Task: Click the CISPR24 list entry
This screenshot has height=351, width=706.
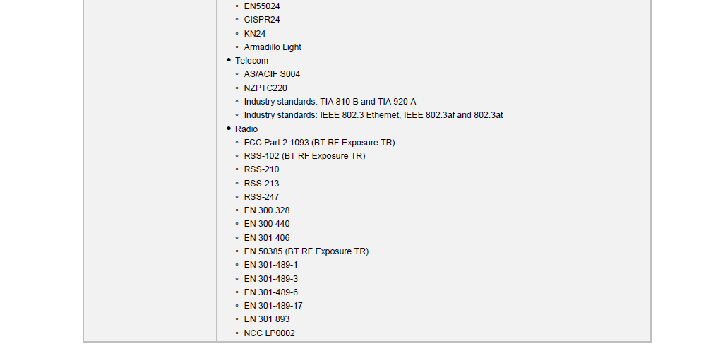Action: pyautogui.click(x=262, y=20)
